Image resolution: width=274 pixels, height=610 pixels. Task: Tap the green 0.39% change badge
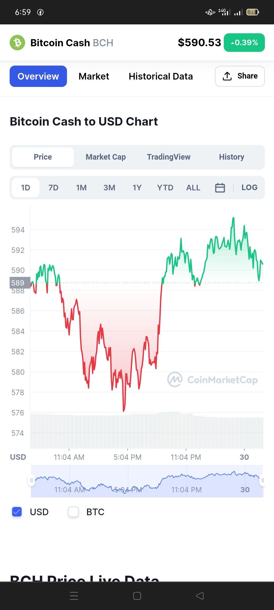point(244,42)
